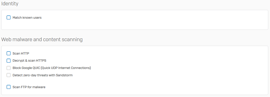Check the Block Google QUIC checkbox

click(9, 68)
